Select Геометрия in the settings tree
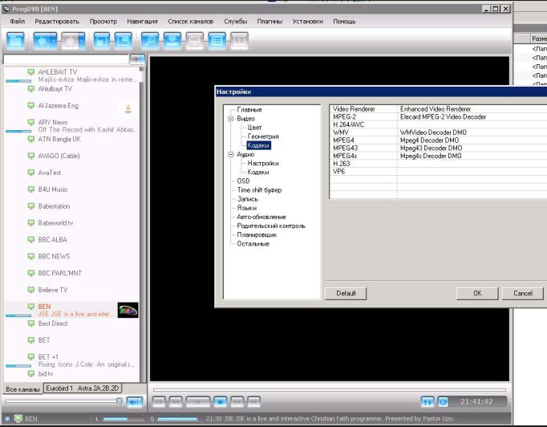The image size is (547, 427). [262, 136]
